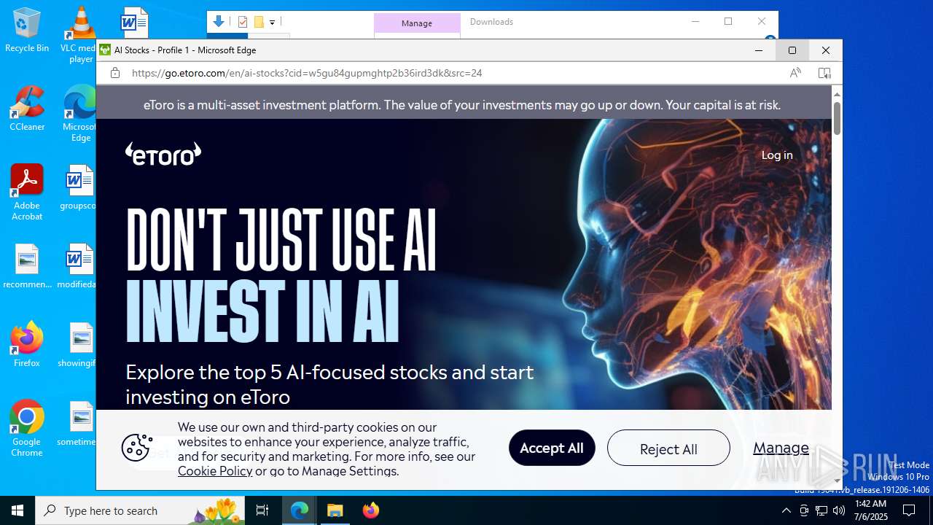The width and height of the screenshot is (933, 525).
Task: Open the sometime image file icon
Action: click(x=79, y=423)
